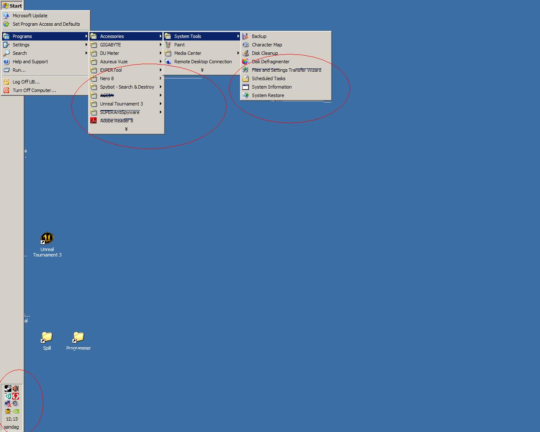Image resolution: width=540 pixels, height=432 pixels.
Task: Click the gray speaker tray icon
Action: point(16,404)
